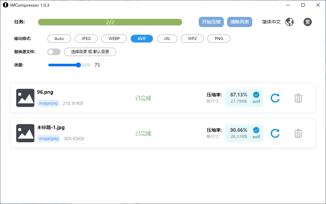The image size is (326, 204).
Task: Click the avif checkmark badge on 96.png
Action: [x=256, y=95]
